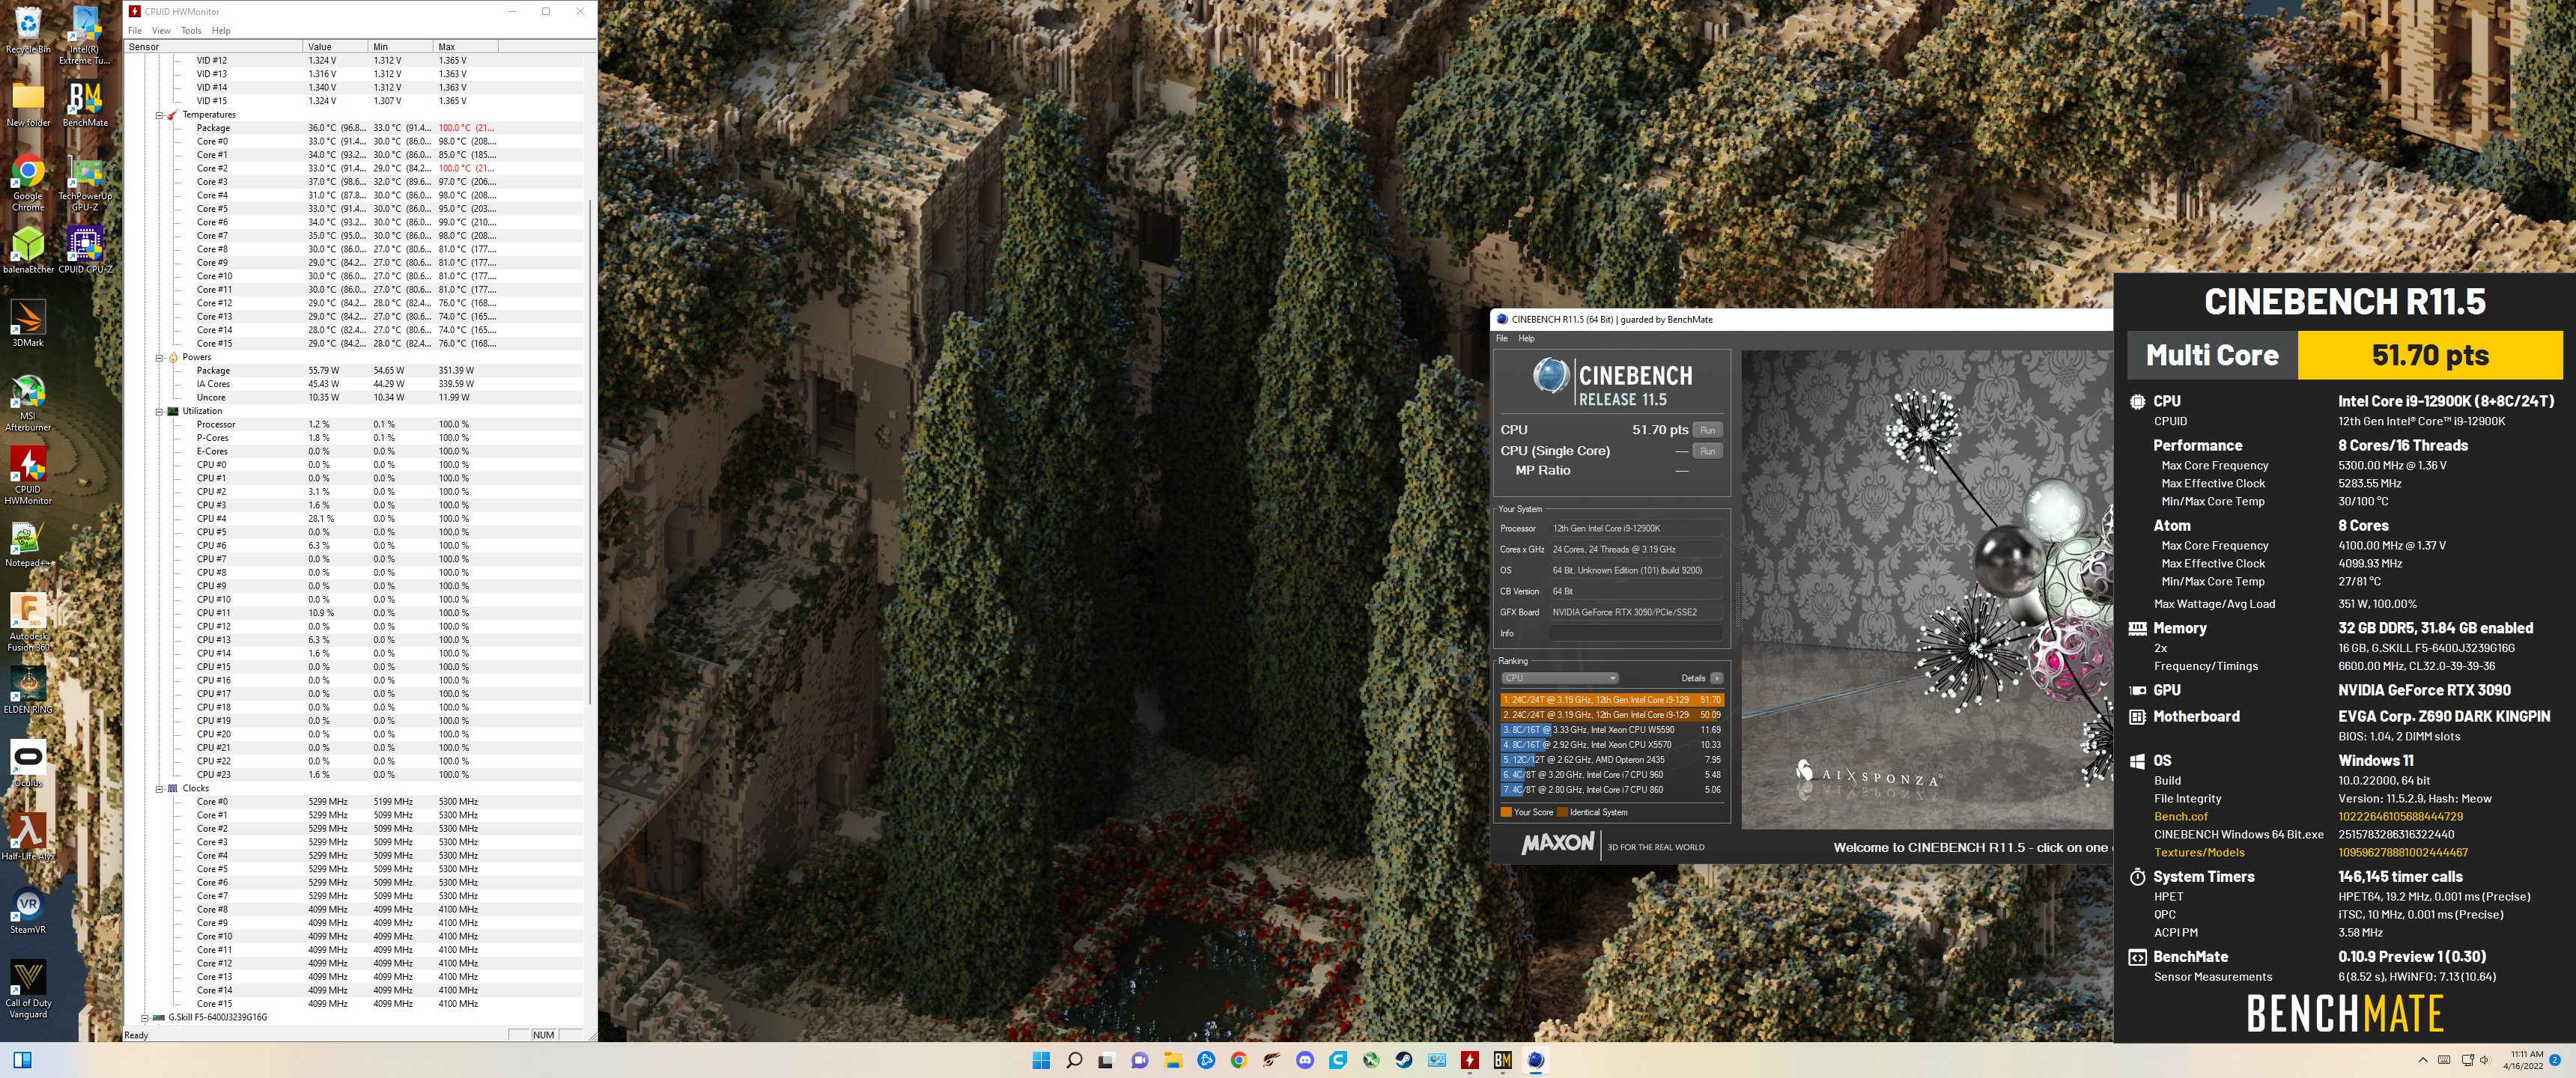Open Intel Extreme Tuning desktop shortcut
2576x1078 pixels.
[x=85, y=35]
